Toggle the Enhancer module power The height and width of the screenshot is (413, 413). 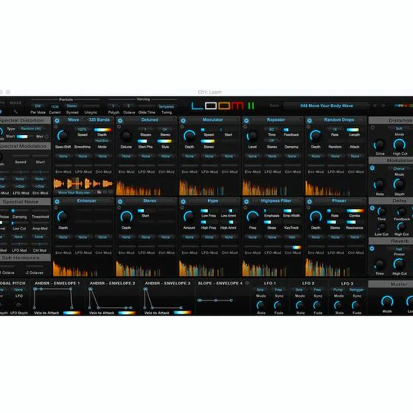(x=57, y=201)
